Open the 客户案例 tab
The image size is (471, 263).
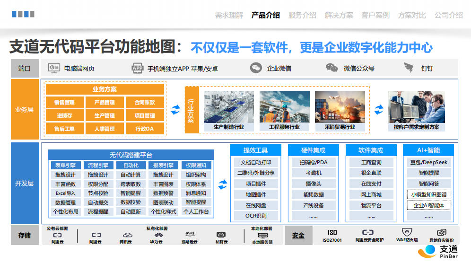[375, 15]
